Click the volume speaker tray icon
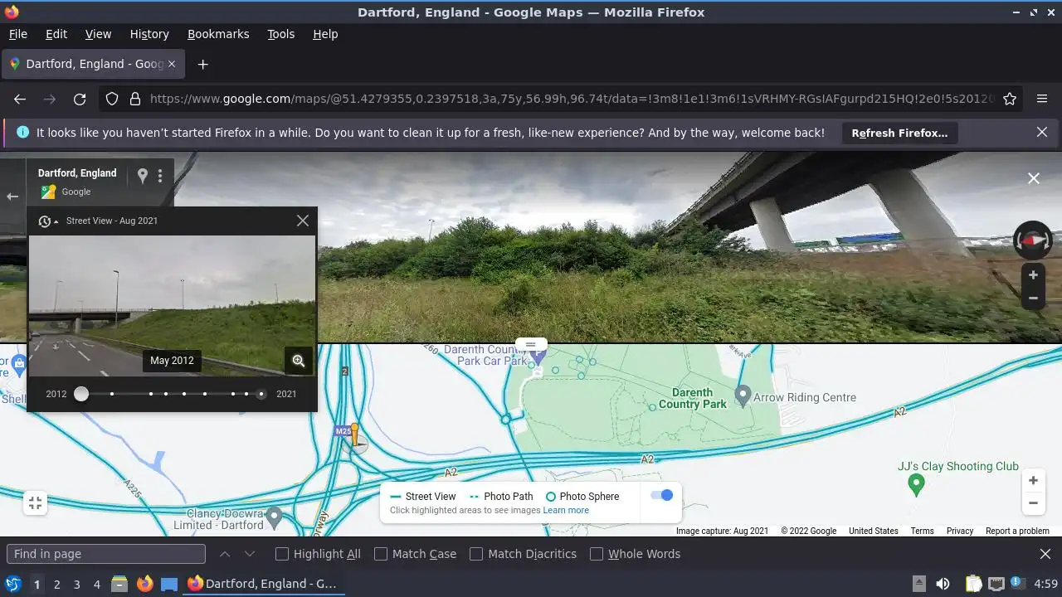This screenshot has width=1062, height=597. (943, 584)
